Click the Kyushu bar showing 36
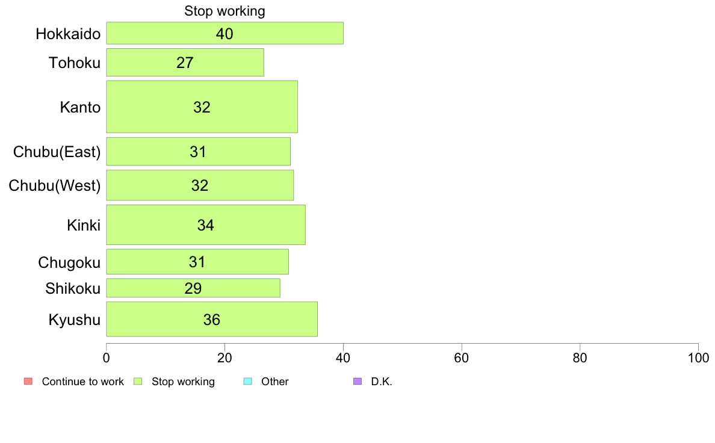 pos(212,320)
